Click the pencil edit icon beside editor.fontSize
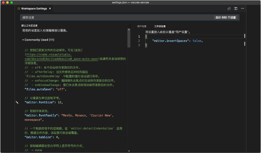The width and height of the screenshot is (261, 153). [17, 102]
